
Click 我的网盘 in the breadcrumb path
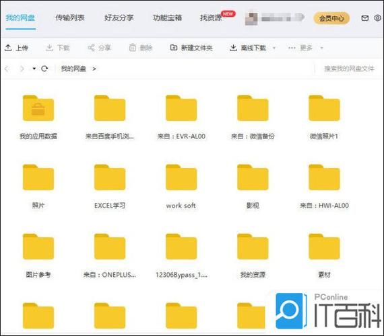tap(73, 69)
